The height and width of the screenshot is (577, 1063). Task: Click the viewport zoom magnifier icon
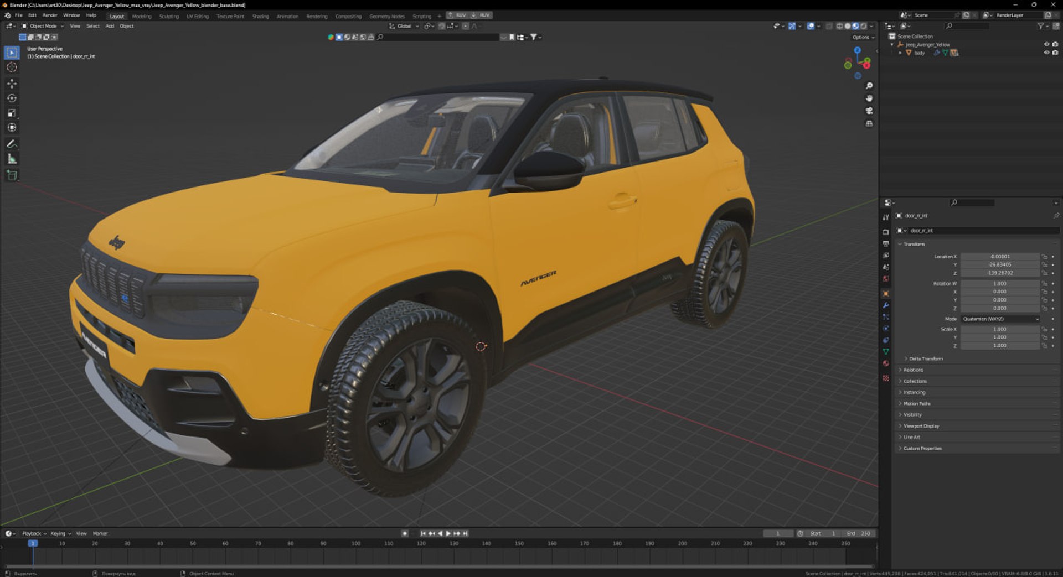869,86
